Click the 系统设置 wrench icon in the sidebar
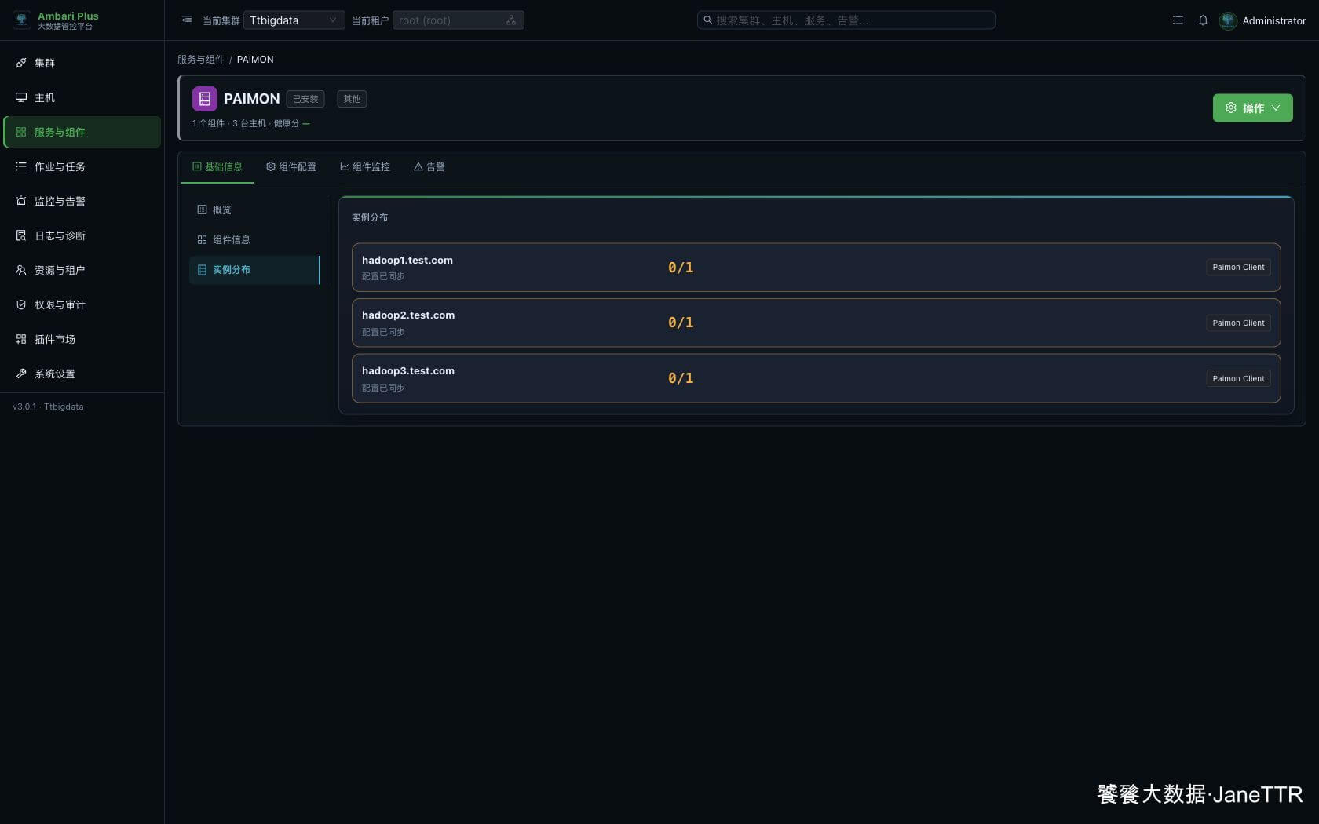This screenshot has width=1319, height=824. [x=21, y=374]
